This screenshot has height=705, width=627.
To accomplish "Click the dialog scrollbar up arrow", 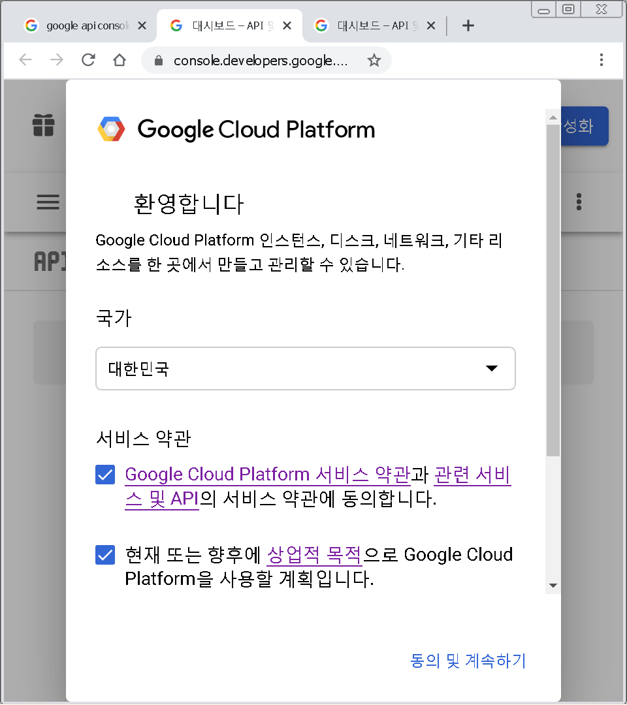I will 553,117.
